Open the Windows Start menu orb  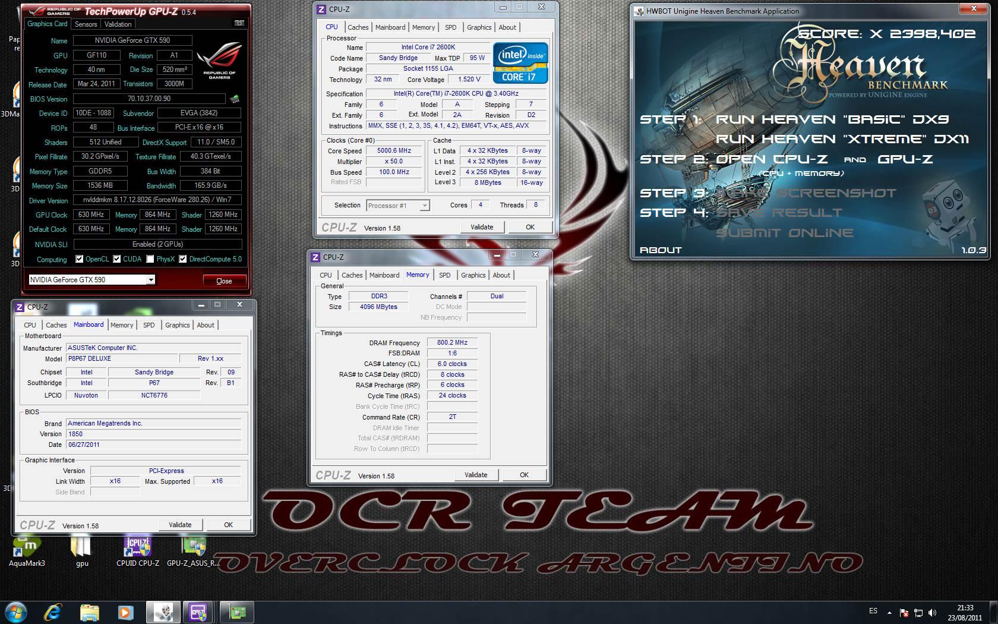pos(15,612)
